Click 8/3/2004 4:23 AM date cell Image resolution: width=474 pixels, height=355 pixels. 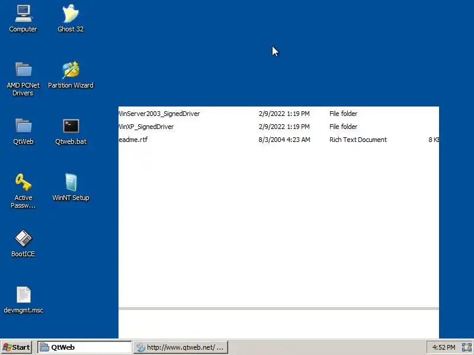point(284,140)
